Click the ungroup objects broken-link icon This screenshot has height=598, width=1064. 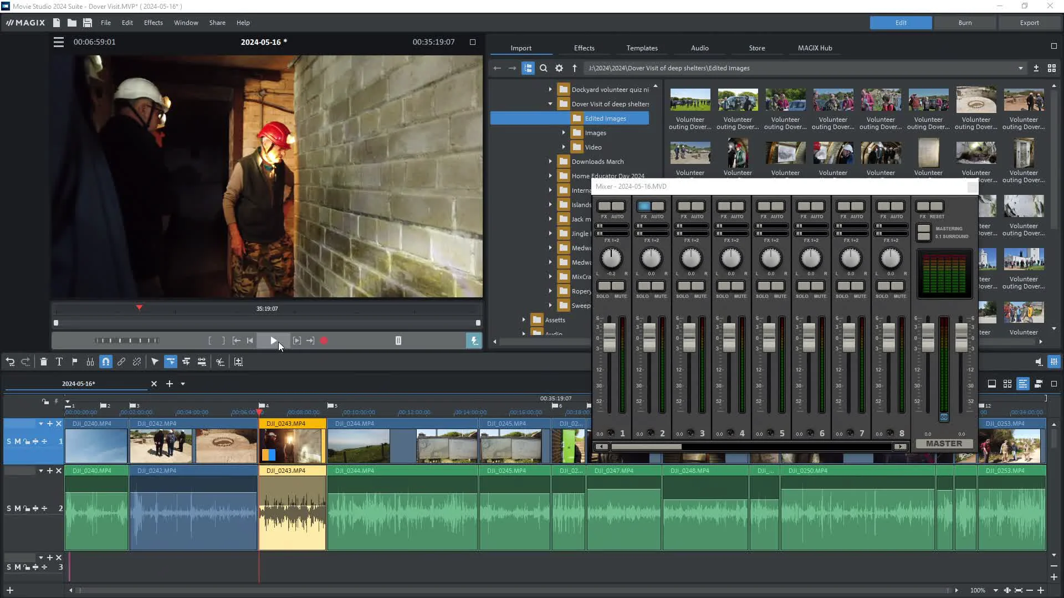tap(137, 362)
